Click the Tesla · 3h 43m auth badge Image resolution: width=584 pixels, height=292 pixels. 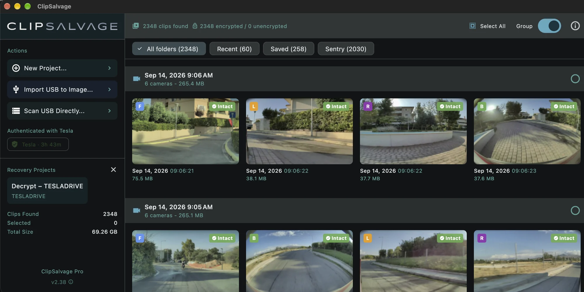(x=38, y=144)
